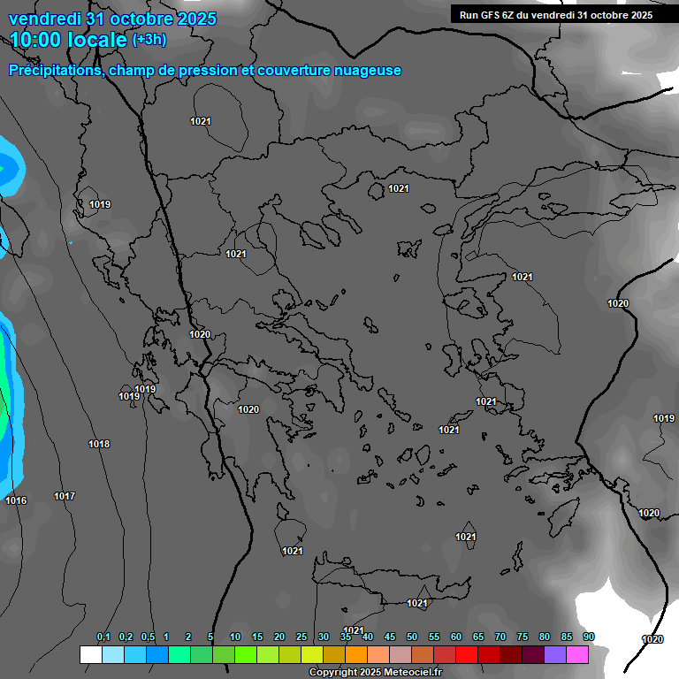Click the 1018 isobar pressure label
The height and width of the screenshot is (679, 679).
pos(99,444)
